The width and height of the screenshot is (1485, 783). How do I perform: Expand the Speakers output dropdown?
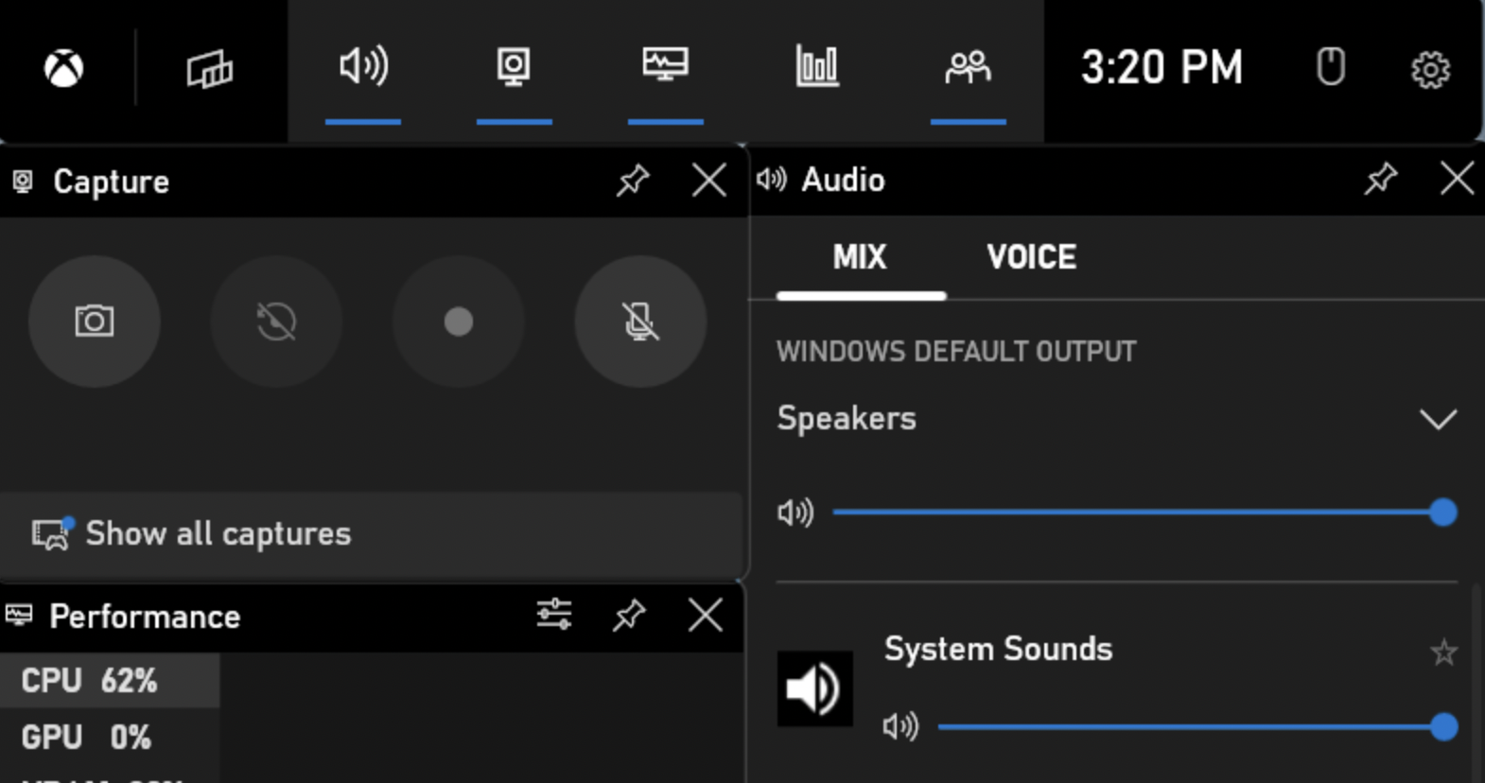1437,419
